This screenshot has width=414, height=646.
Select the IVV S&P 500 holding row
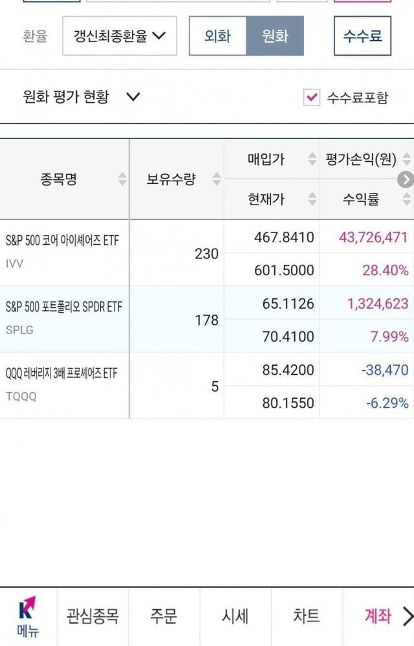tap(65, 252)
